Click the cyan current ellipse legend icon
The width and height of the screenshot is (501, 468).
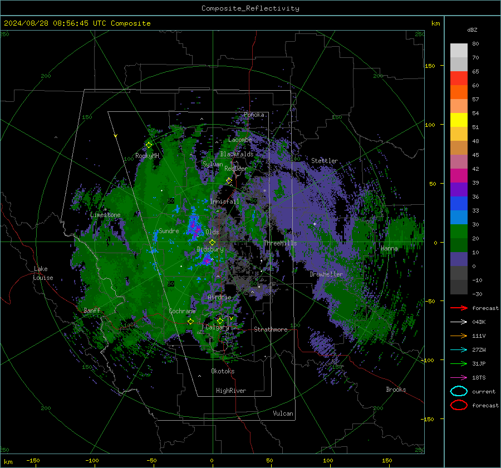click(x=459, y=391)
